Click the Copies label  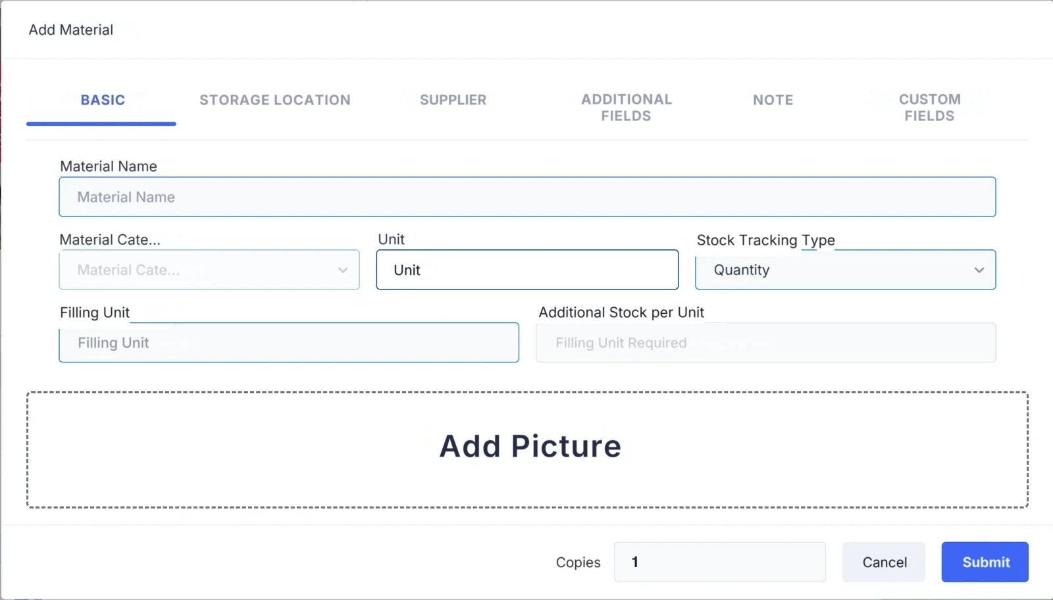(578, 562)
